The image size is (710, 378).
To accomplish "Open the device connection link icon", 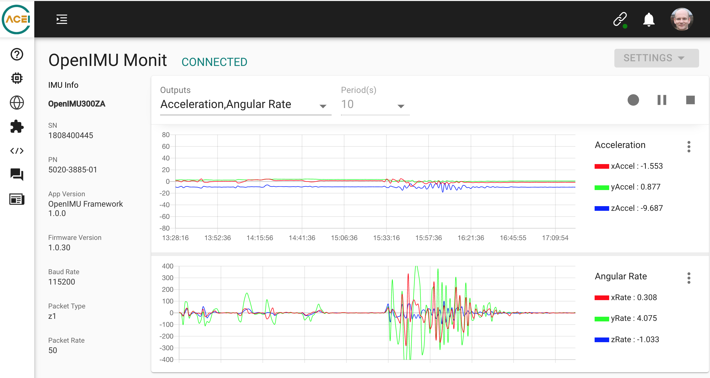I will [620, 20].
